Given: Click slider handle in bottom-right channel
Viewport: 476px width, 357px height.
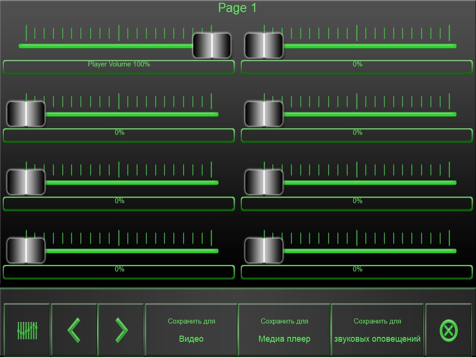Looking at the screenshot, I should (264, 251).
